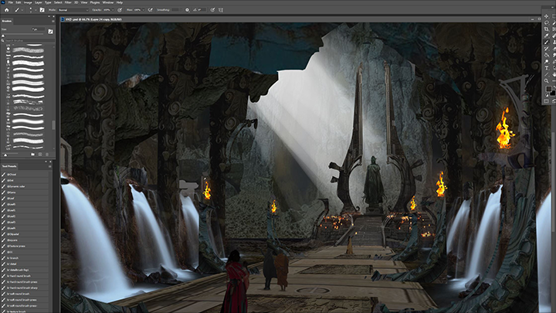Select '@Texture press' tool preset
This screenshot has width=556, height=313.
click(25, 246)
